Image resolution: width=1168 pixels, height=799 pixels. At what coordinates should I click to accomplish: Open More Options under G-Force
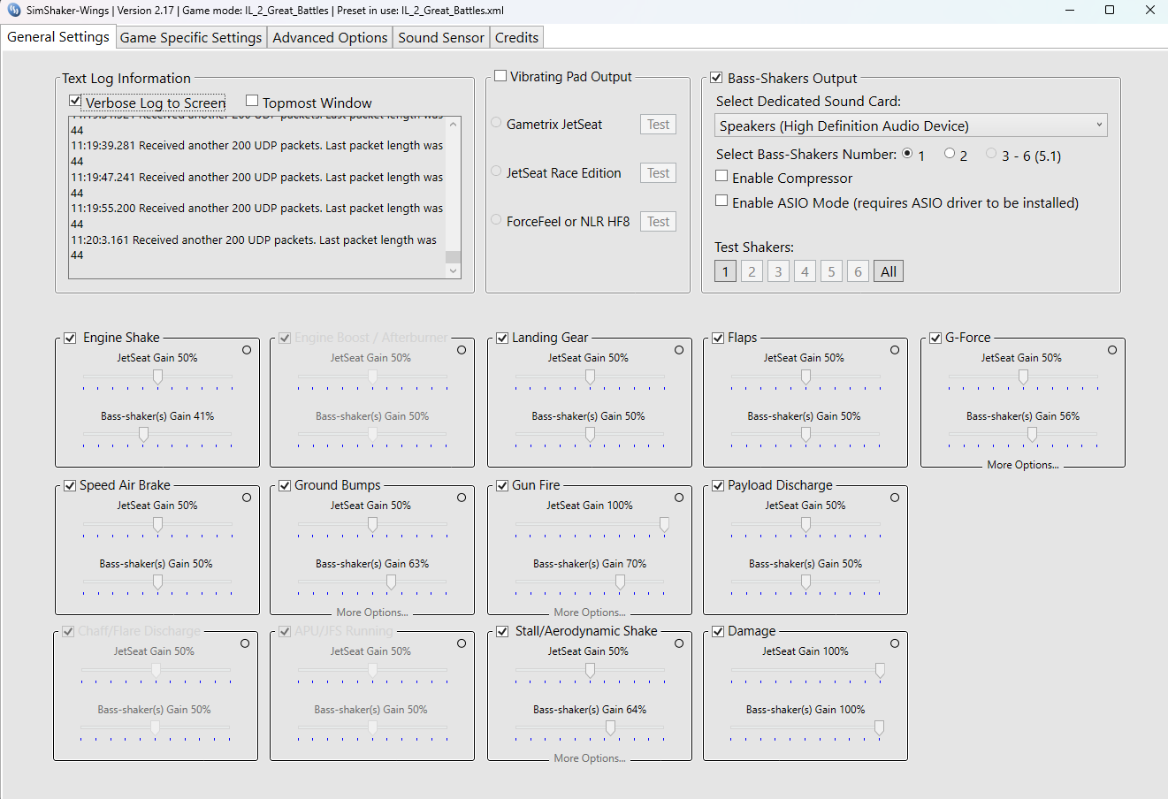pyautogui.click(x=1023, y=465)
